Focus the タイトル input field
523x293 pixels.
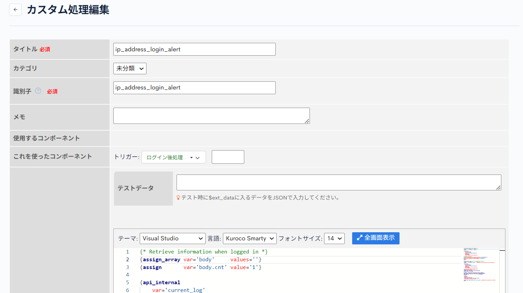[x=195, y=49]
